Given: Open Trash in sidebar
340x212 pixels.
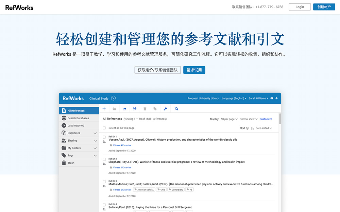Looking at the screenshot, I should [79, 163].
